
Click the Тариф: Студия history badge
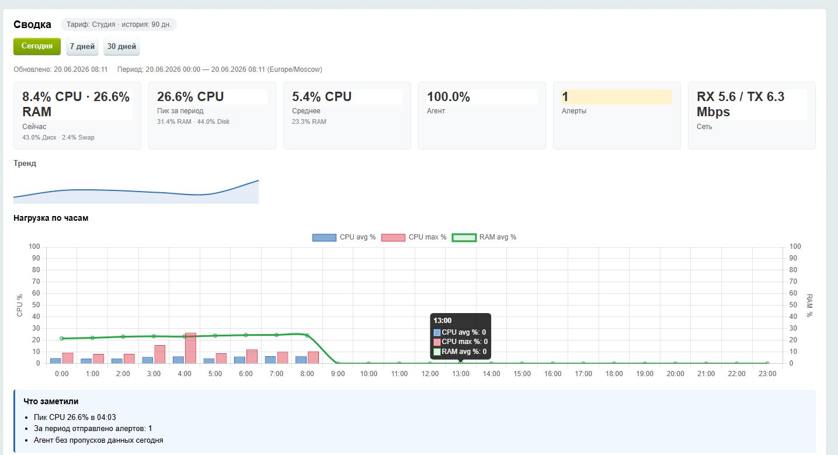click(119, 25)
